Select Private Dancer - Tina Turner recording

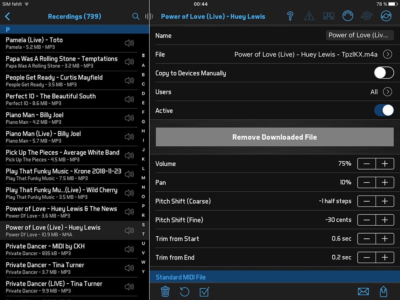(64, 268)
